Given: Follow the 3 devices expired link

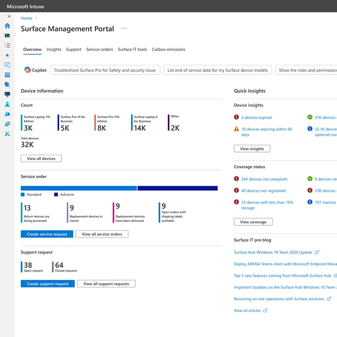Looking at the screenshot, I should [x=256, y=117].
